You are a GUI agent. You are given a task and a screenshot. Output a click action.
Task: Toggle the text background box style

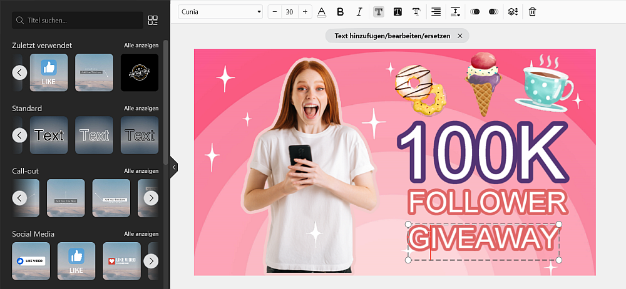[398, 12]
